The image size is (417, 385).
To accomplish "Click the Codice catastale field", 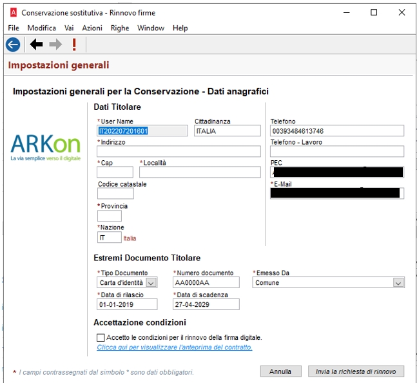I will point(115,194).
